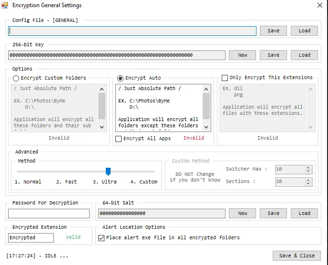Click the extensions list text area
Screen dimensions: 328x265
point(263,108)
